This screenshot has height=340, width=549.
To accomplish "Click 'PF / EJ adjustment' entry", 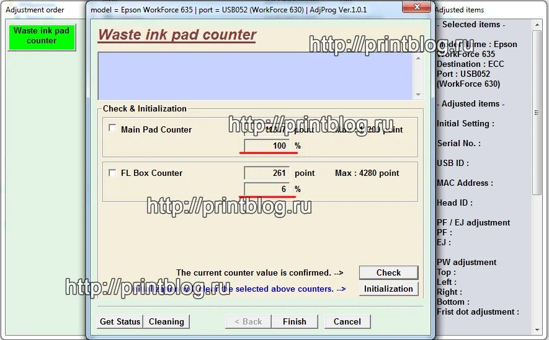I will click(473, 222).
